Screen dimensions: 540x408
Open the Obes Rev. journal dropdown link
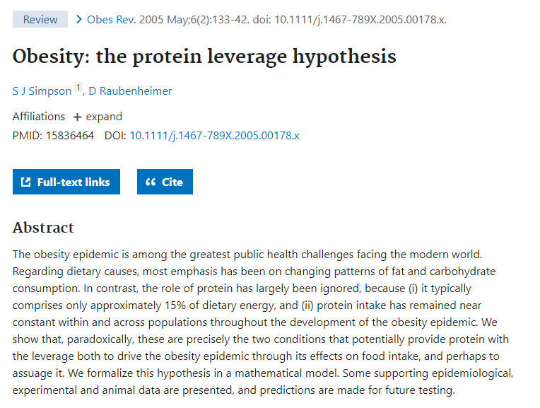pyautogui.click(x=111, y=19)
